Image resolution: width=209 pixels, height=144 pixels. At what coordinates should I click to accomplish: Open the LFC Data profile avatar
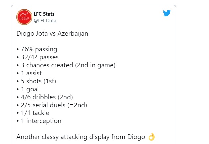point(24,17)
